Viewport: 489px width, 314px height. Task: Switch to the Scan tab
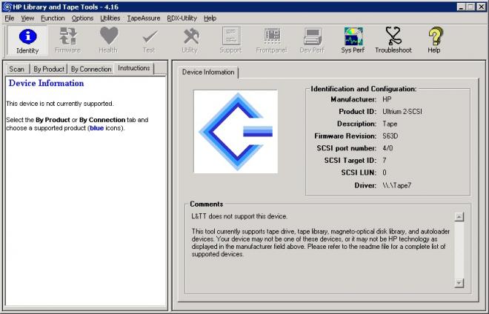point(17,69)
